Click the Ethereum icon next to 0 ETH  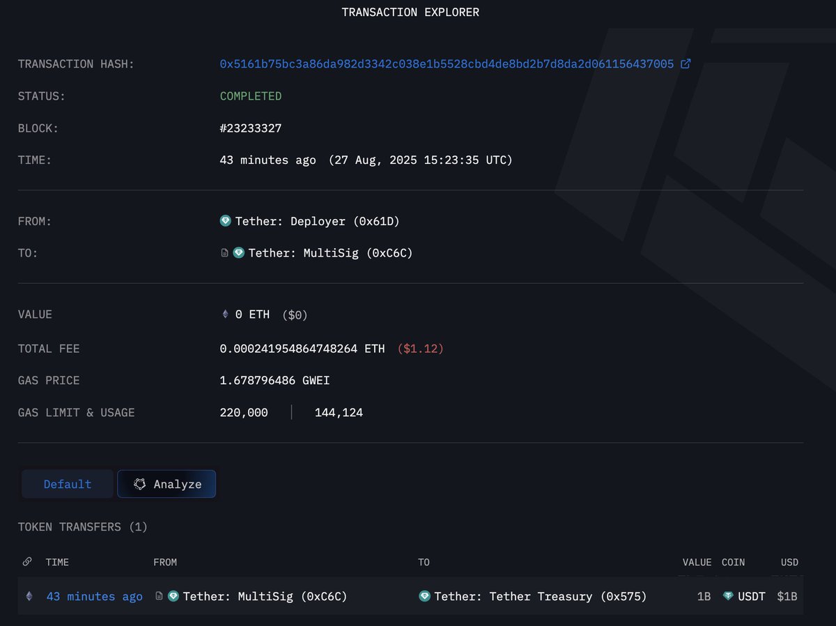[x=225, y=315]
